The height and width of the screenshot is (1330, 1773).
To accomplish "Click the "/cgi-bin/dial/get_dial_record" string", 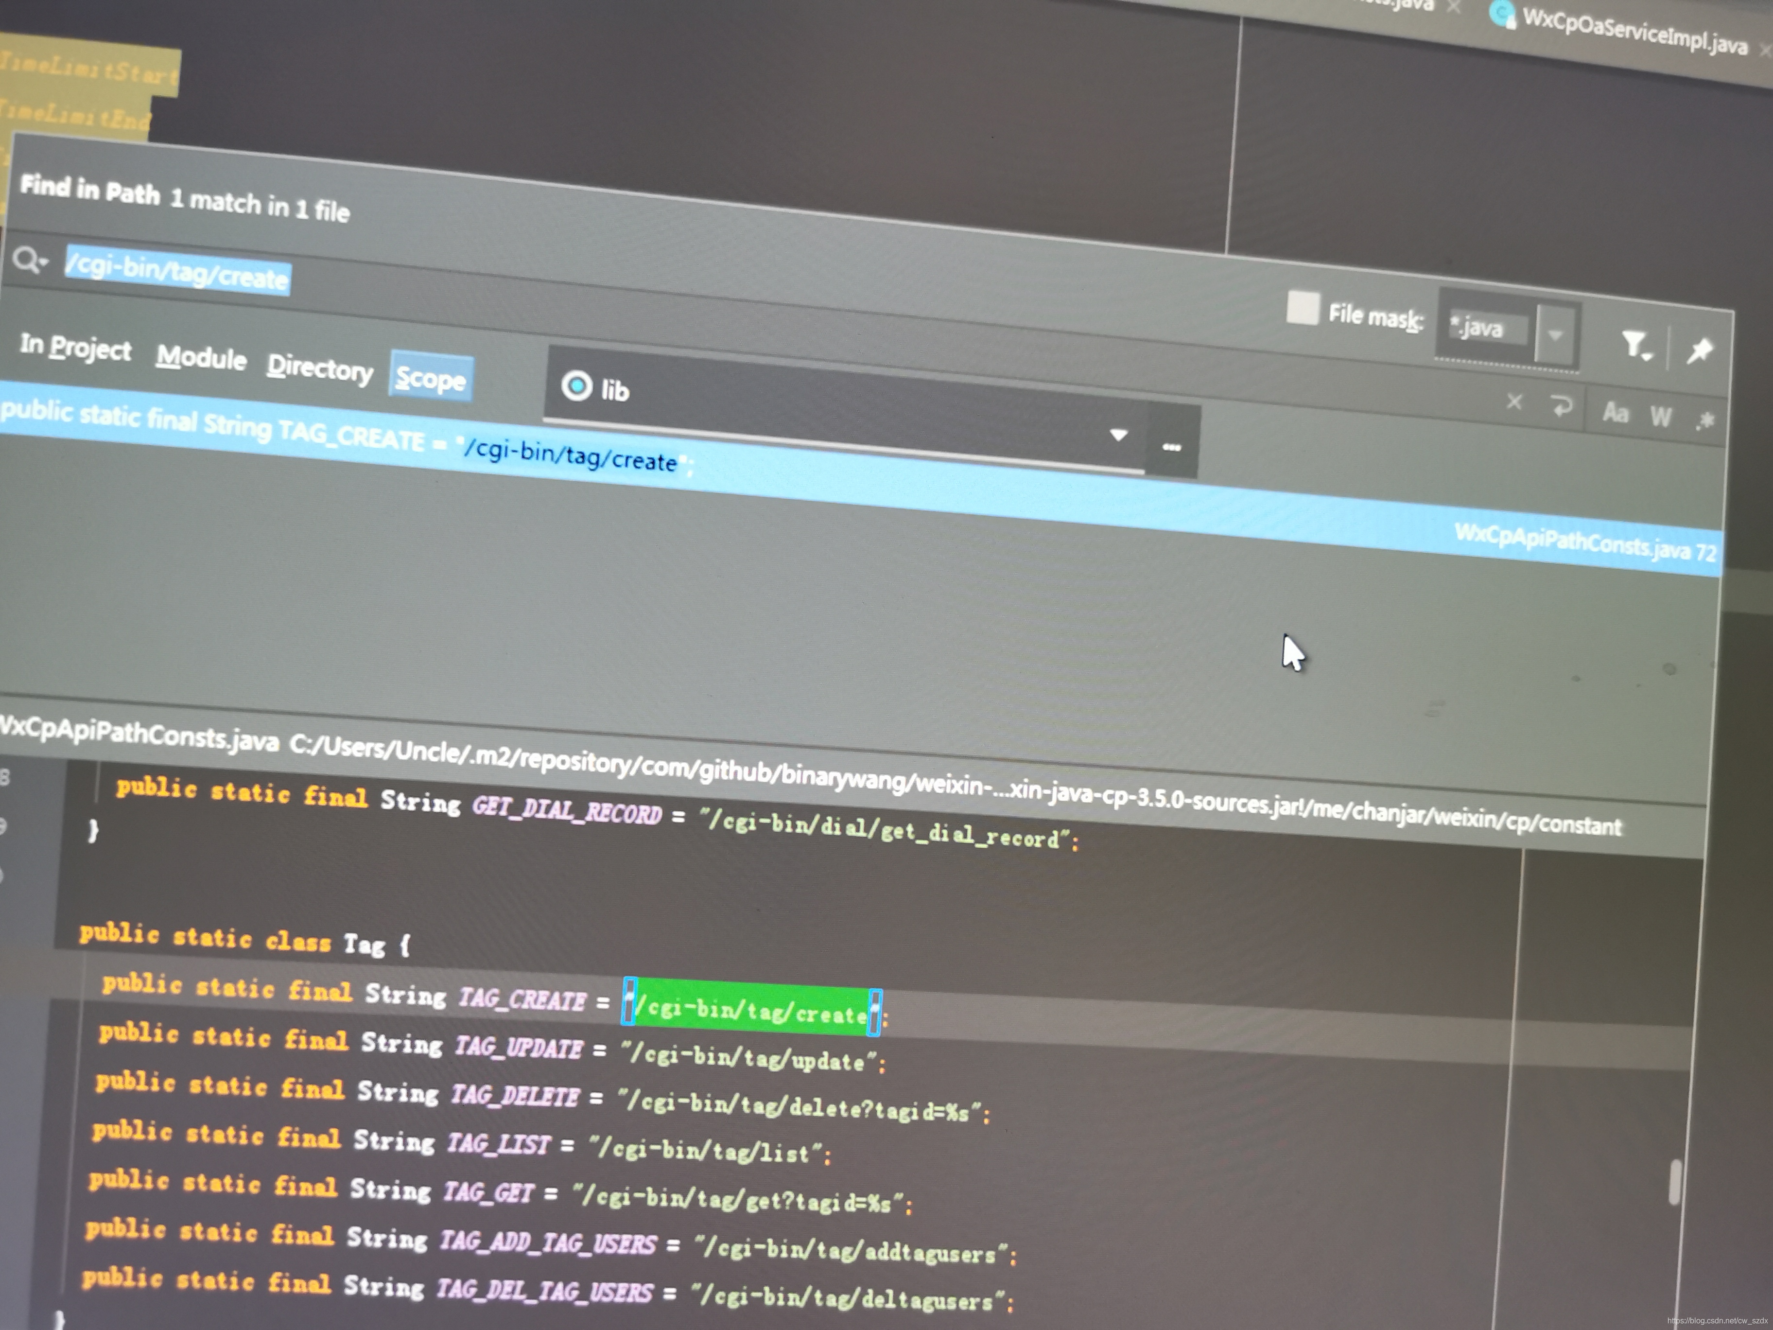I will tap(885, 828).
